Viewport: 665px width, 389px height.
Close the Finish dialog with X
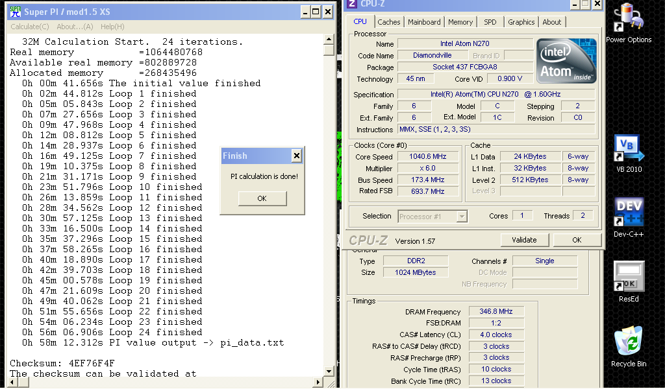(296, 156)
